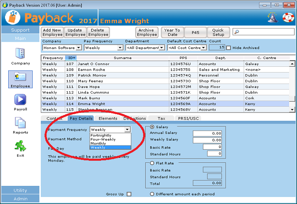Open the PRSI/USC tab

coord(188,119)
